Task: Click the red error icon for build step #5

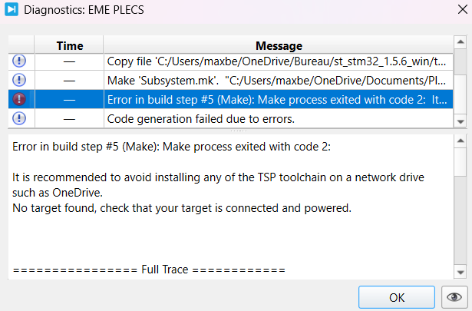Action: [20, 99]
